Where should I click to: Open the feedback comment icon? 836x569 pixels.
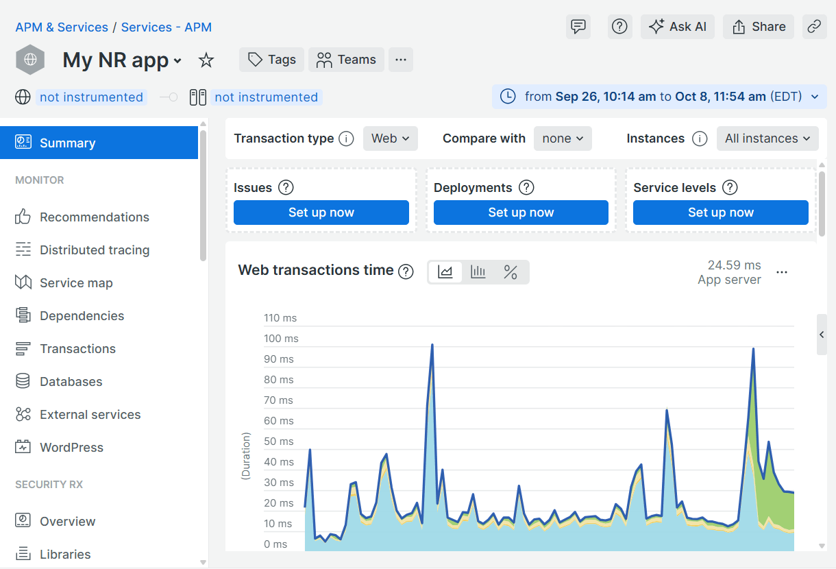pyautogui.click(x=578, y=27)
